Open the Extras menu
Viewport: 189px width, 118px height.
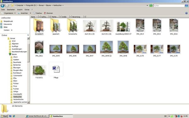[27, 9]
